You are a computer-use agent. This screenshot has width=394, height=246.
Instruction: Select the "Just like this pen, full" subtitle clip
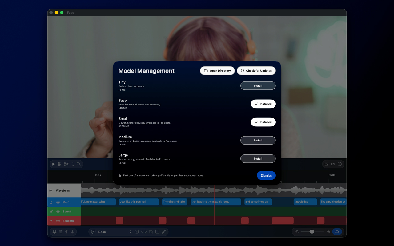pyautogui.click(x=139, y=202)
